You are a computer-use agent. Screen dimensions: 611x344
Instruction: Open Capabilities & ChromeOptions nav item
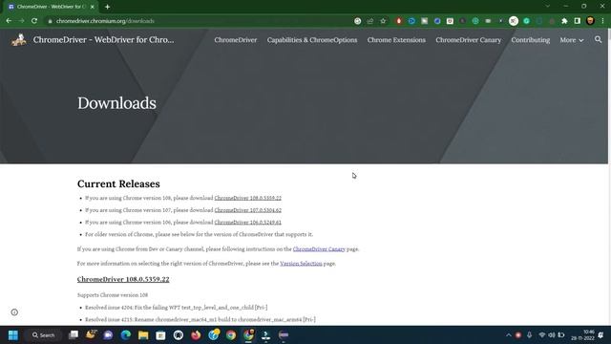(312, 40)
